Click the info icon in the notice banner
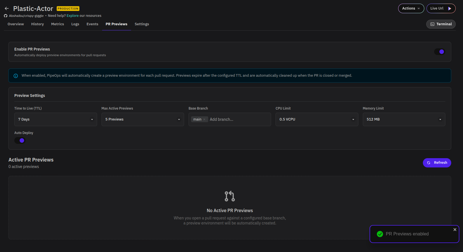The image size is (463, 252). 16,76
